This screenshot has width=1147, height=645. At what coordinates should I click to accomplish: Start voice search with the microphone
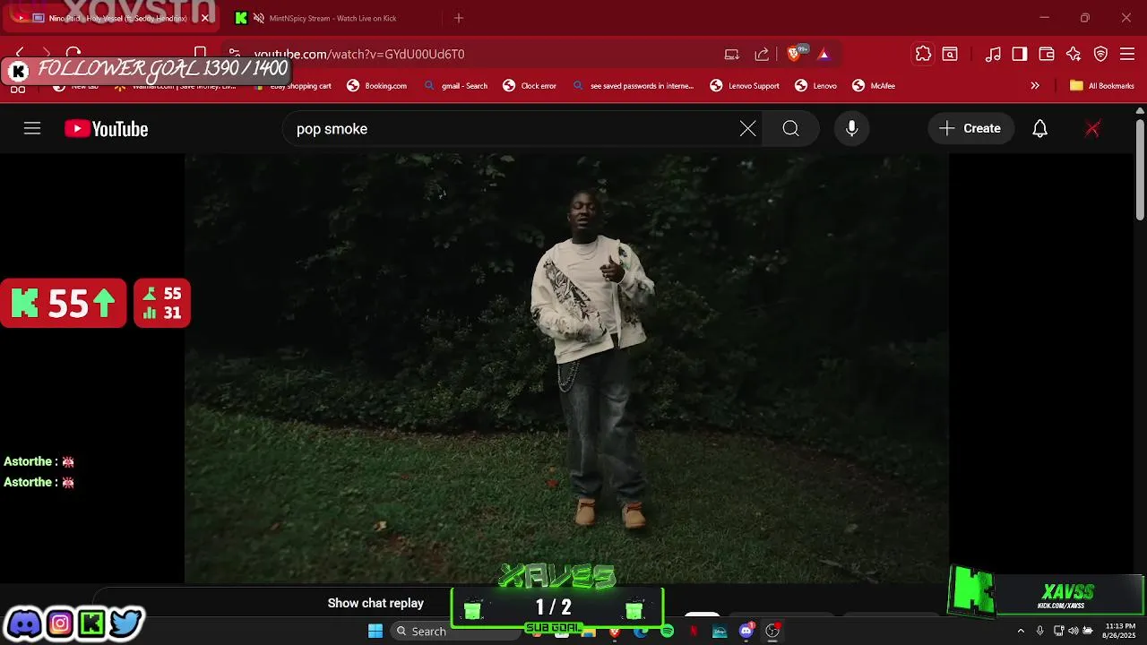coord(851,129)
